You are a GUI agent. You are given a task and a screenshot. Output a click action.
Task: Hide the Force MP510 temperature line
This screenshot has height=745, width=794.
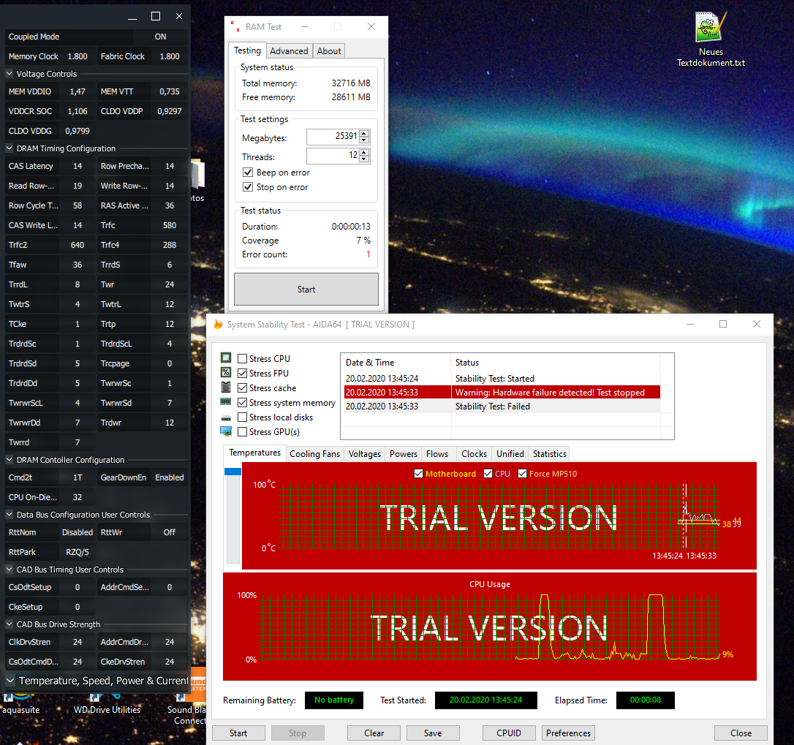pos(523,474)
